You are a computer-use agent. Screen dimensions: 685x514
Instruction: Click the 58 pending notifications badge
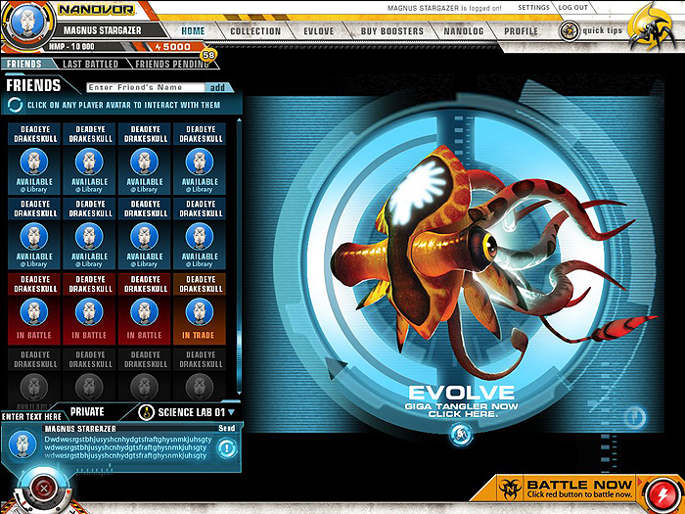(208, 55)
